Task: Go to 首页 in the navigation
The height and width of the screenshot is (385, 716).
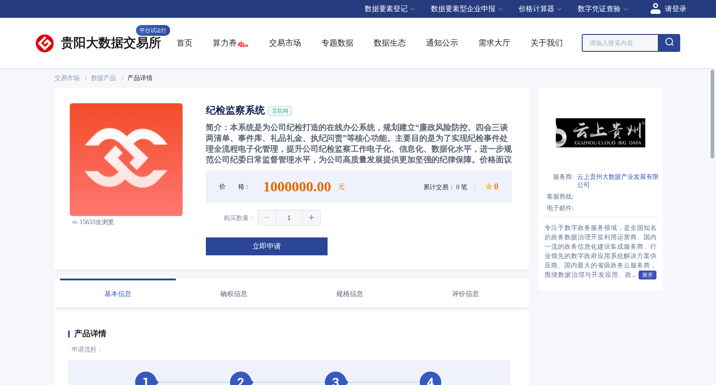Action: point(184,43)
